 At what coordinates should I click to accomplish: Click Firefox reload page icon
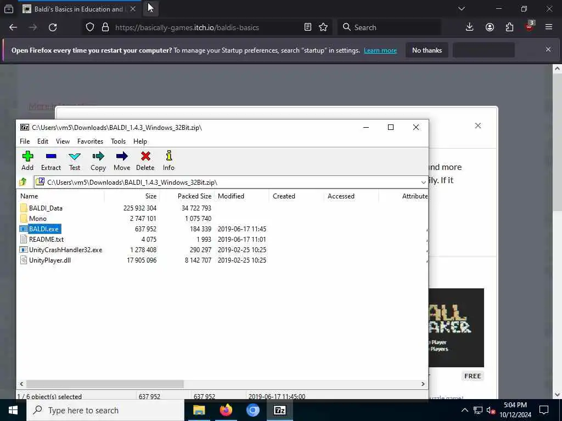click(53, 27)
